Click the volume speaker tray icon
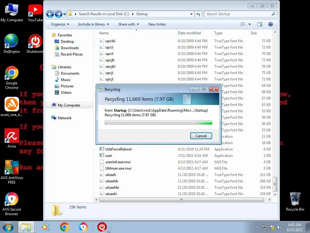Viewport: 310px width, 233px height. click(x=279, y=227)
